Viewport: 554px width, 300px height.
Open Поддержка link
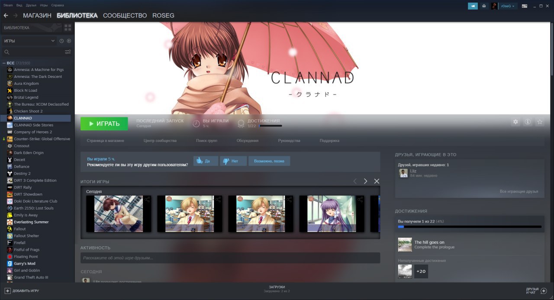[x=329, y=141]
